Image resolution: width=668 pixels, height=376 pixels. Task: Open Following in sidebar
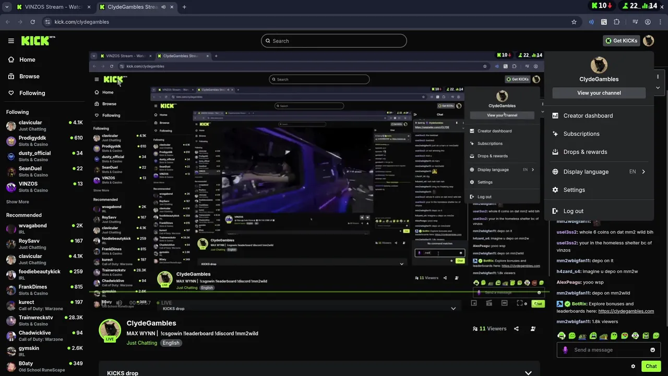(27, 93)
